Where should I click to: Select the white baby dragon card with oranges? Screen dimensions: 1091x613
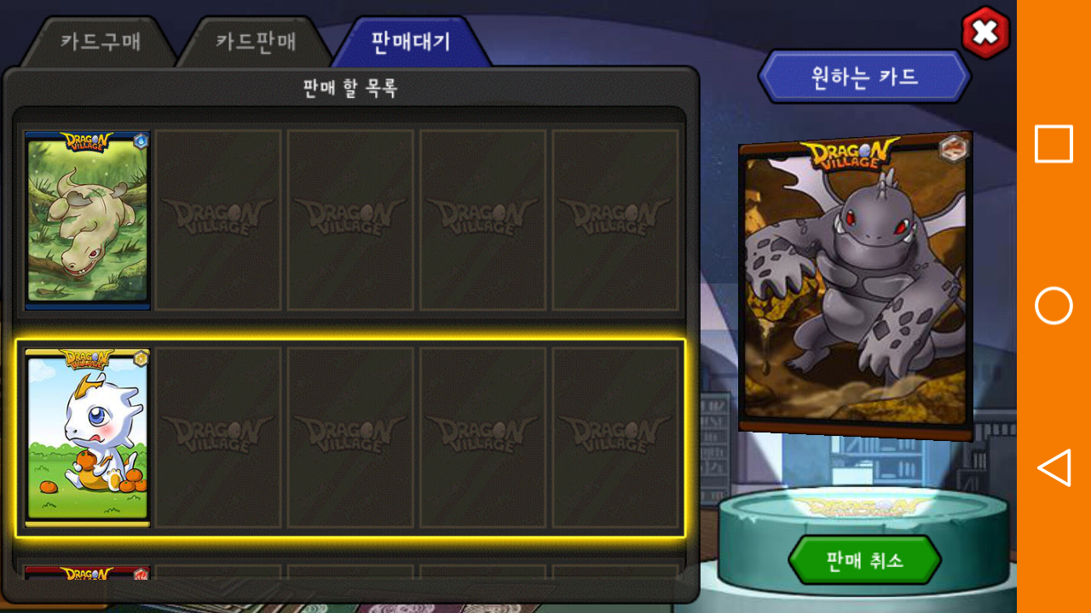pos(88,438)
